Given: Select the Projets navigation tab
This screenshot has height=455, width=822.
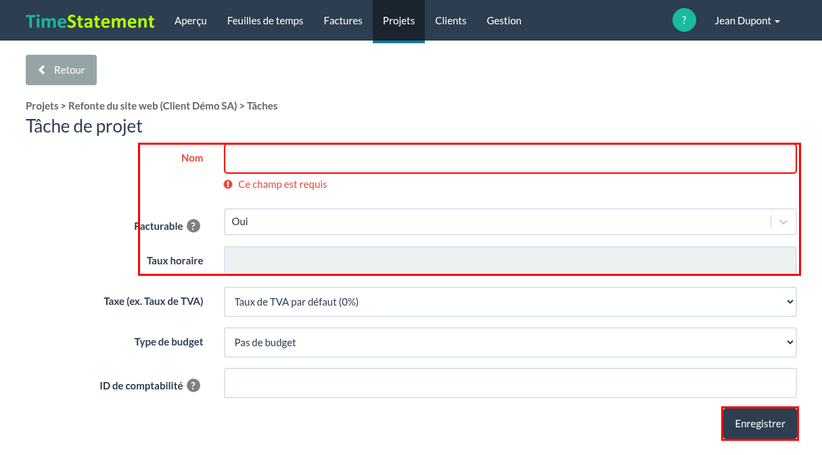Looking at the screenshot, I should 398,21.
